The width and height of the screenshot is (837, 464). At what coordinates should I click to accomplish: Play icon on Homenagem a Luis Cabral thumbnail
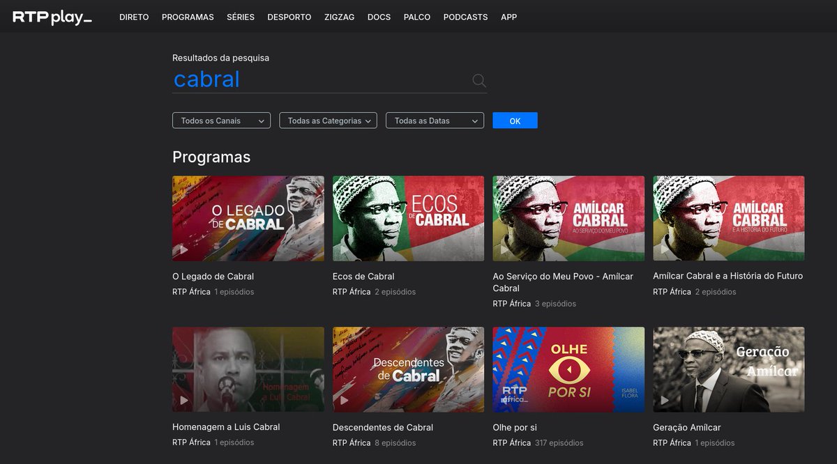point(184,400)
